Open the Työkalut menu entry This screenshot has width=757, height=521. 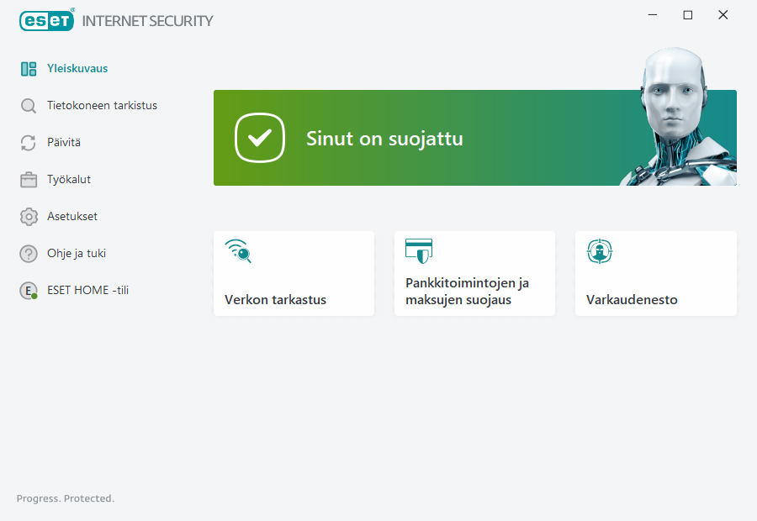click(69, 180)
